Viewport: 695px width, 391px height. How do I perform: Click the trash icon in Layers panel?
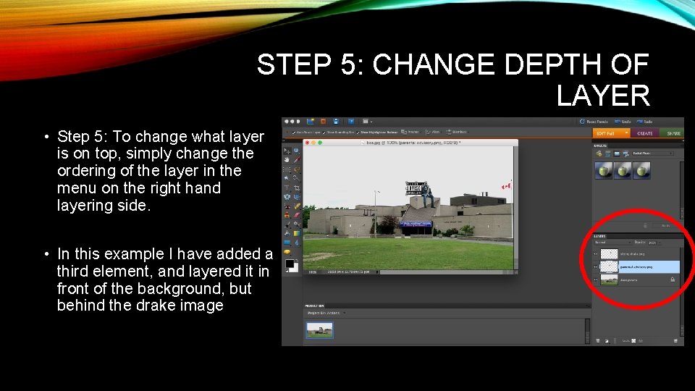[x=676, y=341]
